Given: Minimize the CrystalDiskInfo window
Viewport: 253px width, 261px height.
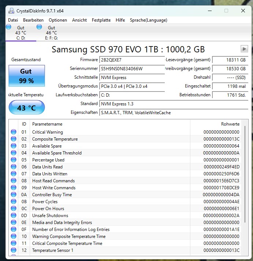Looking at the screenshot, I should click(210, 11).
